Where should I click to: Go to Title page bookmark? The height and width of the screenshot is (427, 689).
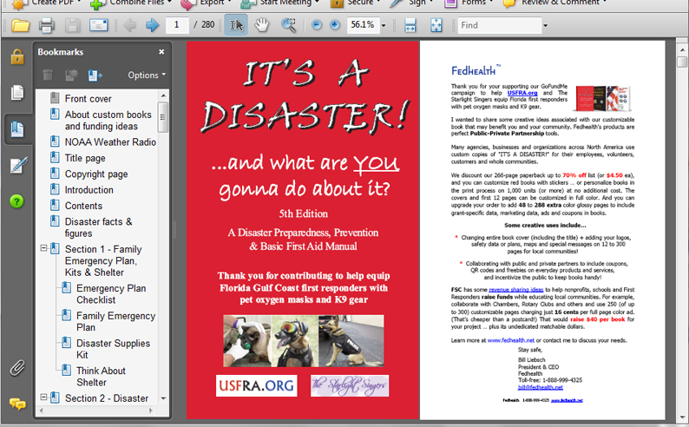click(85, 158)
